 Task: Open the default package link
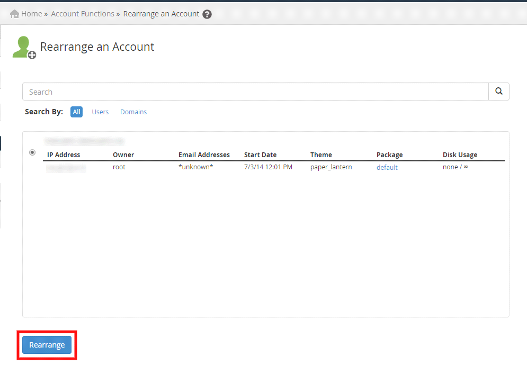pos(387,167)
